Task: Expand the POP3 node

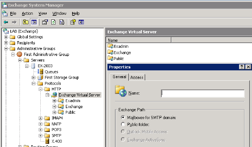Action: pos(40,130)
